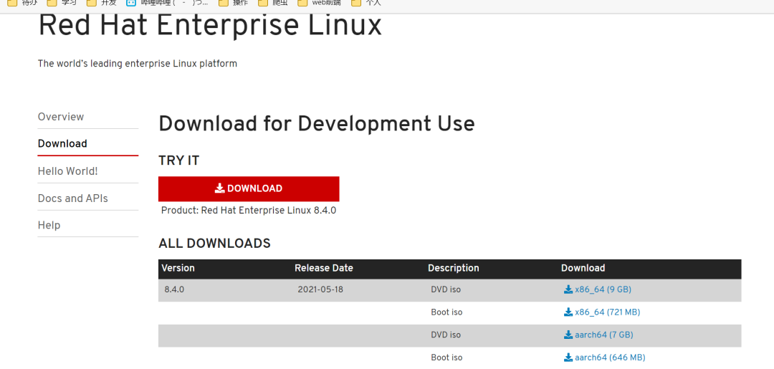
Task: Click the TRY IT heading
Action: (x=178, y=160)
